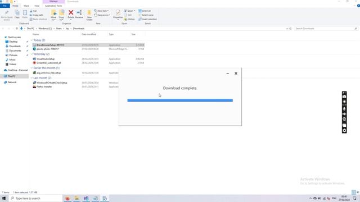
Task: Switch to the Home ribbon tab
Action: [x=15, y=6]
